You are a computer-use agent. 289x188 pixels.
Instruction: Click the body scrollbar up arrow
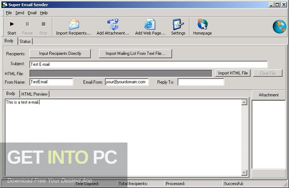(x=244, y=102)
